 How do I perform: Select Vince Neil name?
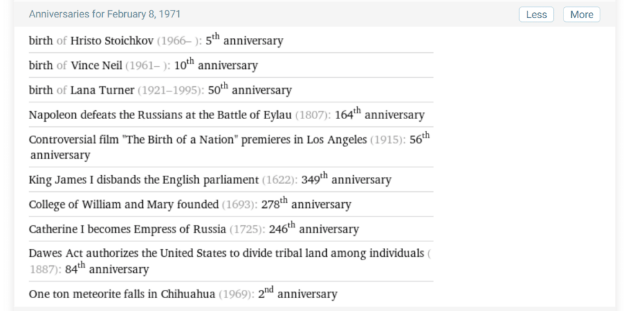(x=96, y=66)
